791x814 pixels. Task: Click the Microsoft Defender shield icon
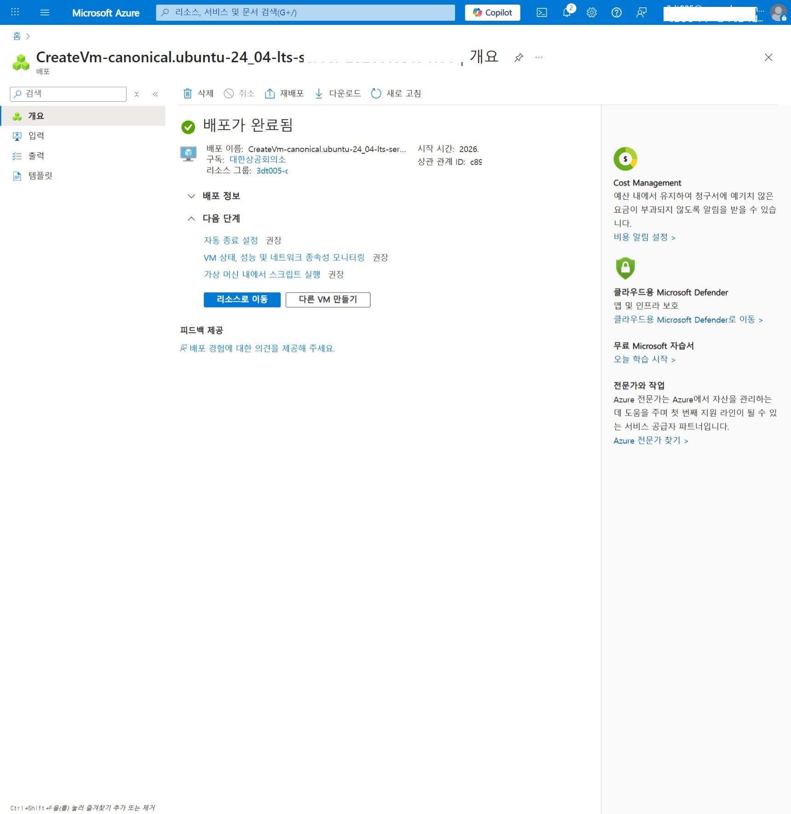point(625,268)
